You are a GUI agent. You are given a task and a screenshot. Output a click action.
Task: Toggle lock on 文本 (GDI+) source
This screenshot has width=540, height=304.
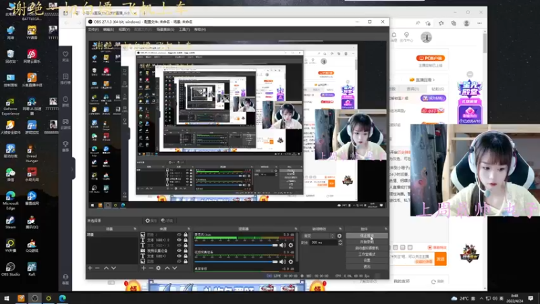(x=186, y=256)
